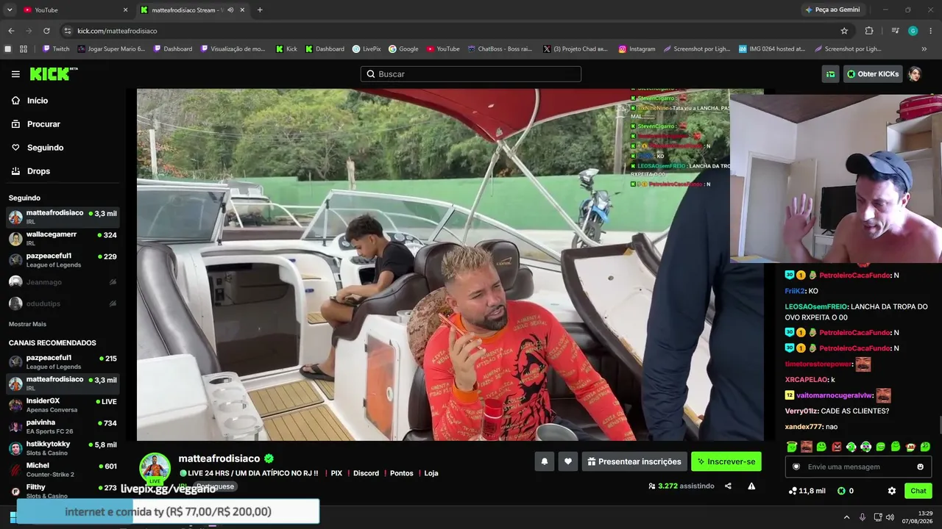This screenshot has width=942, height=529.
Task: Open the LivePix bookmark
Action: tap(366, 49)
